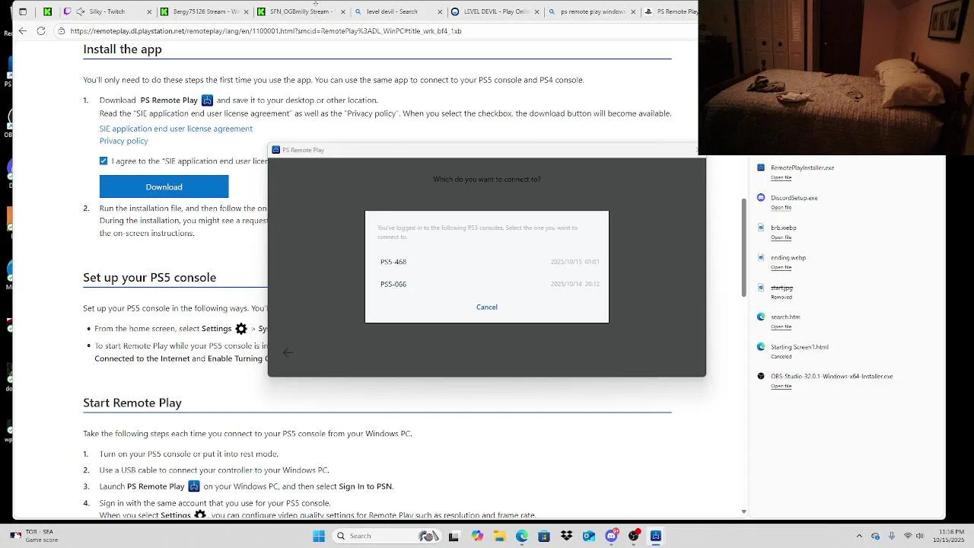Open file link for DiscordSetup.exe
Image resolution: width=974 pixels, height=548 pixels.
781,208
